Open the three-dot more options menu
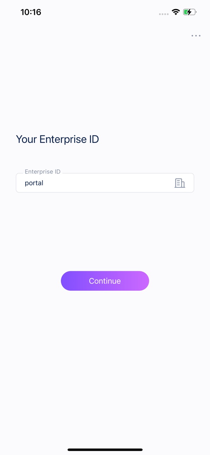Viewport: 210px width, 455px height. coord(196,36)
